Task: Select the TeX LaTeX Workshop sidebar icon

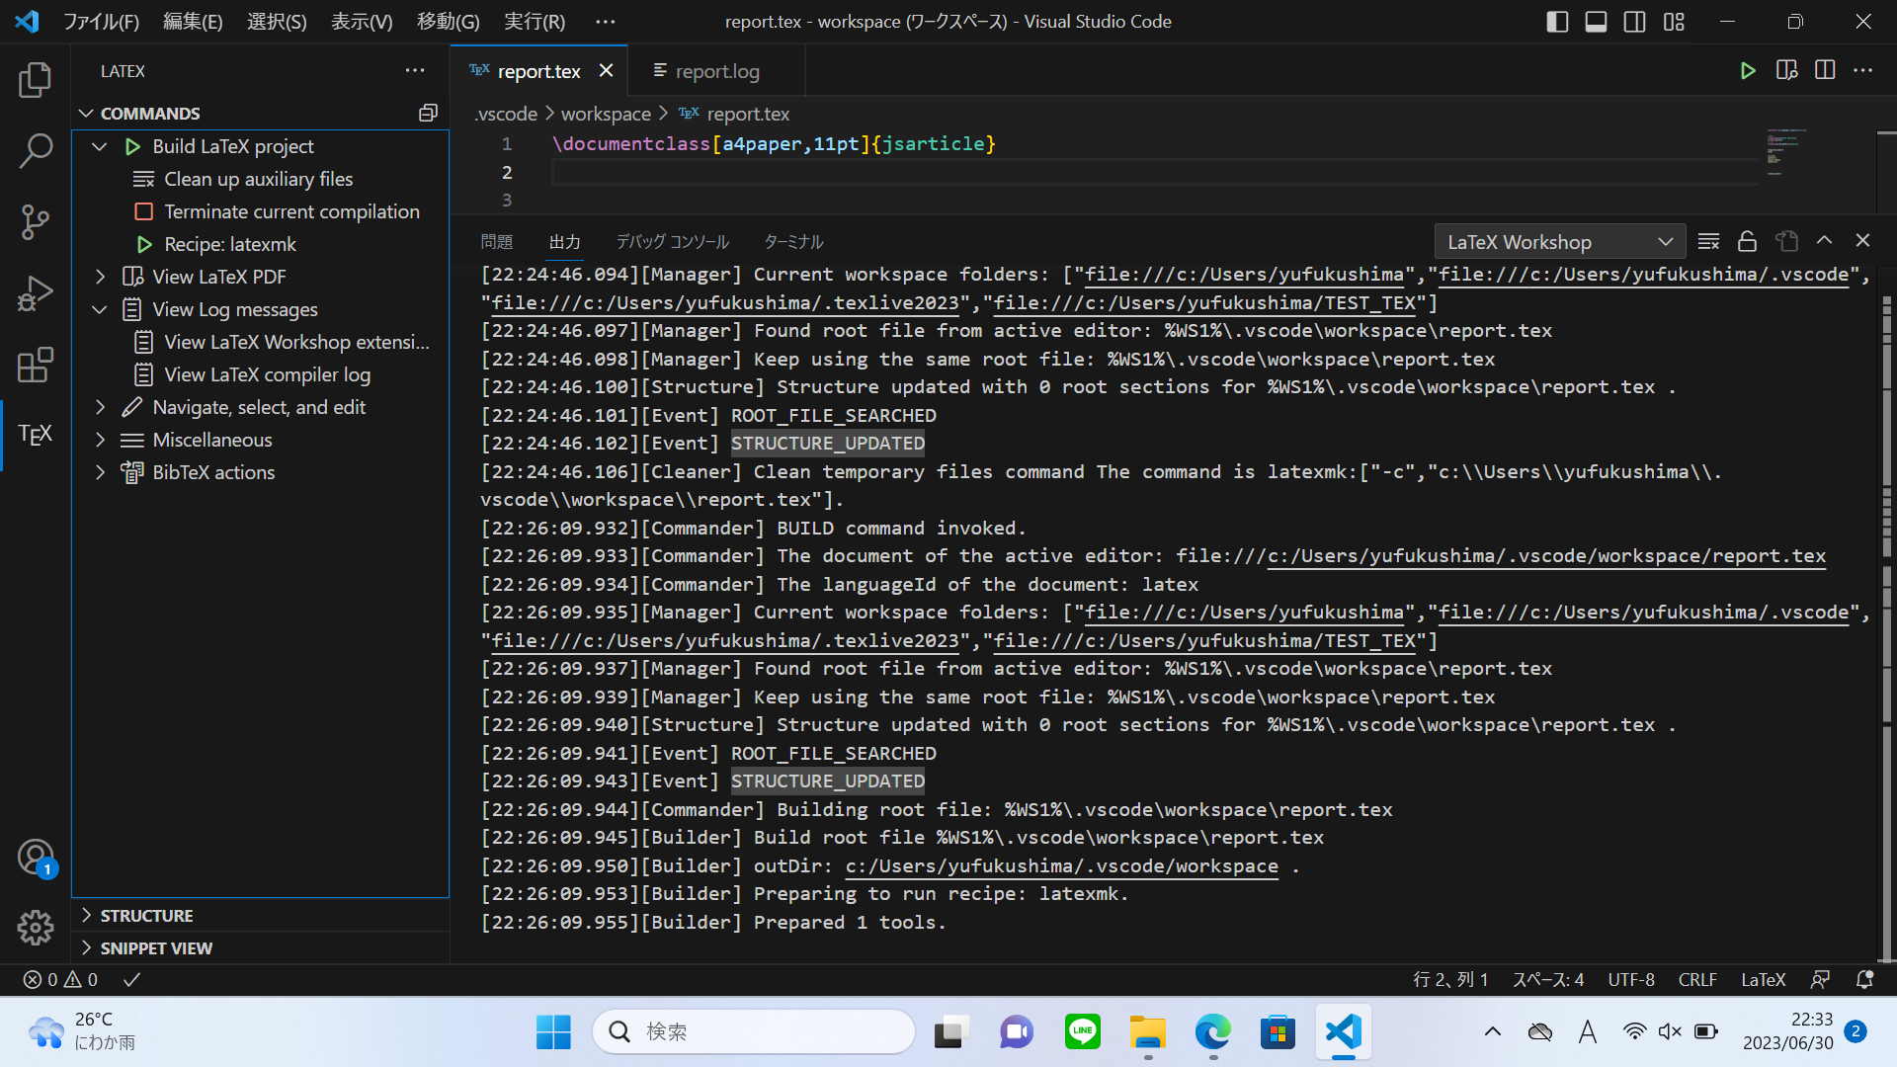Action: click(x=36, y=435)
